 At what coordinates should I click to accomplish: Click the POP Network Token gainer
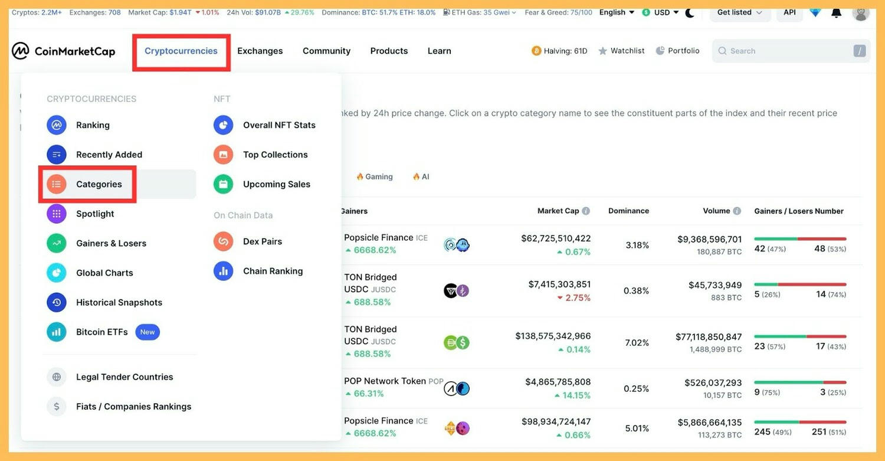click(x=394, y=387)
